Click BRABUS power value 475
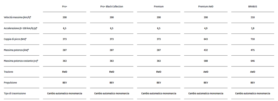The width and height of the screenshot is (278, 101). (253, 50)
